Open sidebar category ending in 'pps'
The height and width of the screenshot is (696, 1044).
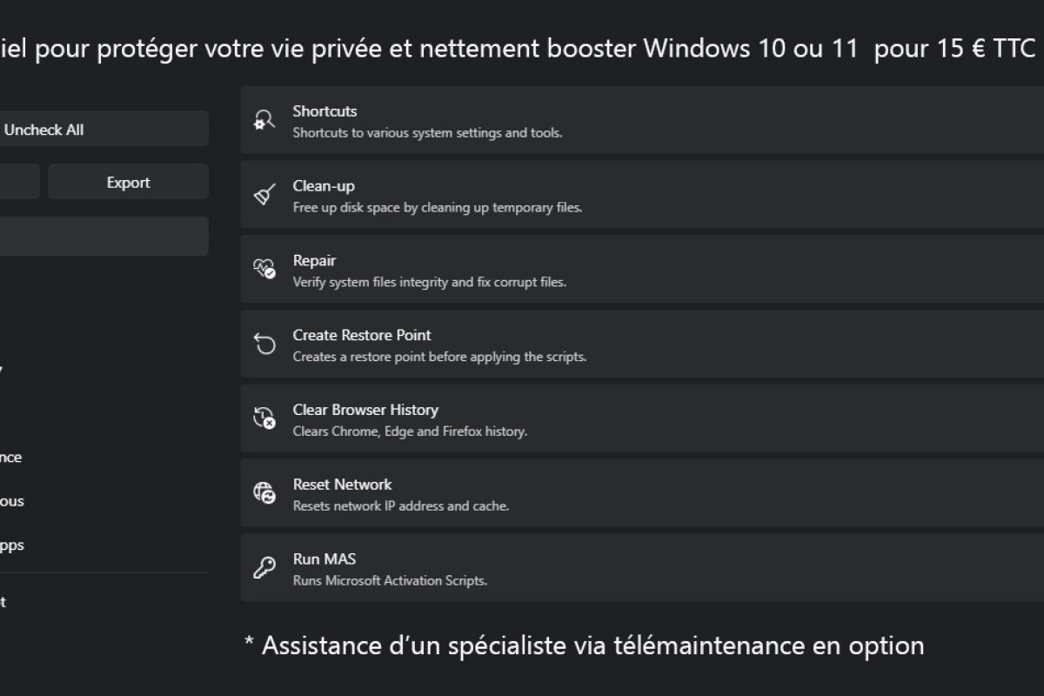pos(12,545)
